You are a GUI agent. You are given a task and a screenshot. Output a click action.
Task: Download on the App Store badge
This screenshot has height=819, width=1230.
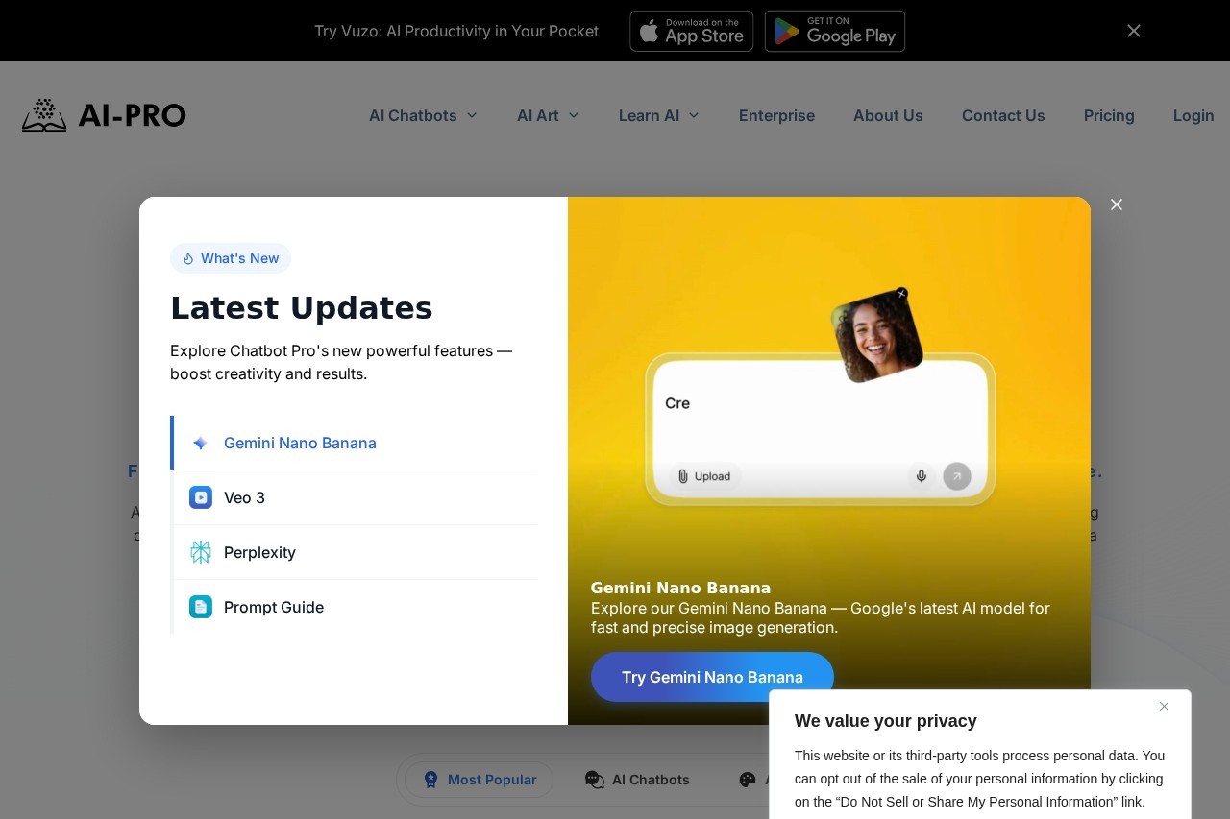coord(691,31)
